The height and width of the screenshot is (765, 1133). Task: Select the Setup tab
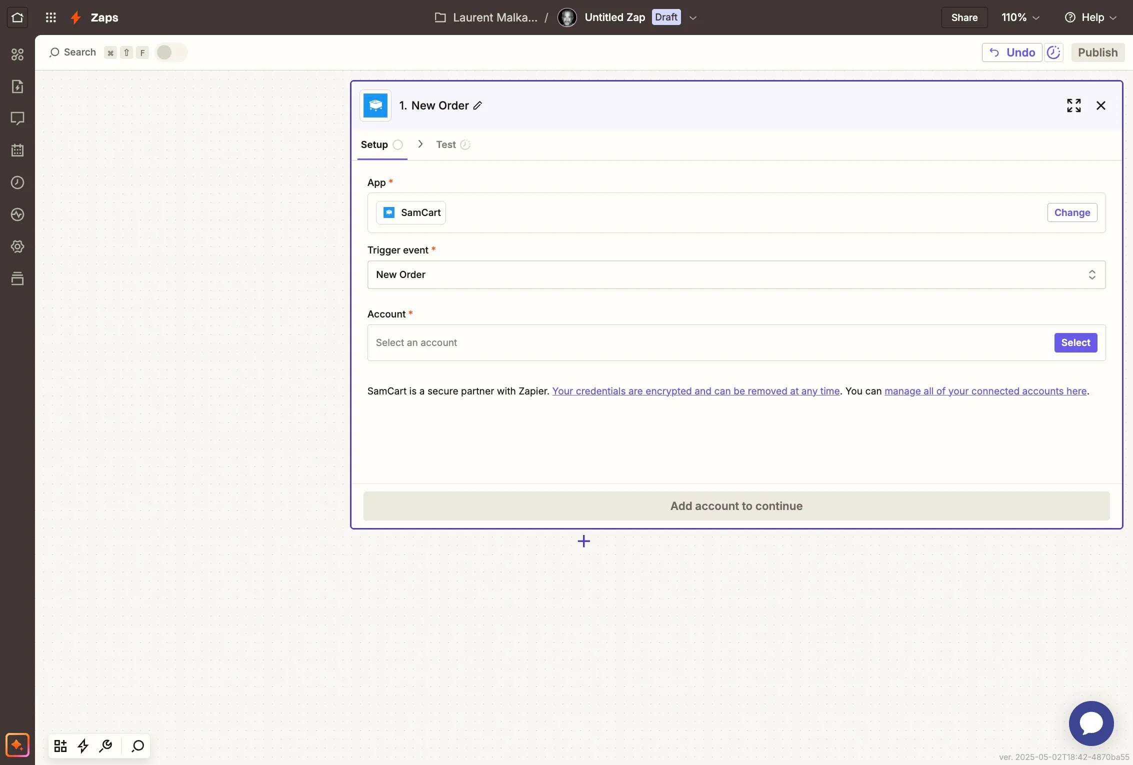(x=382, y=144)
